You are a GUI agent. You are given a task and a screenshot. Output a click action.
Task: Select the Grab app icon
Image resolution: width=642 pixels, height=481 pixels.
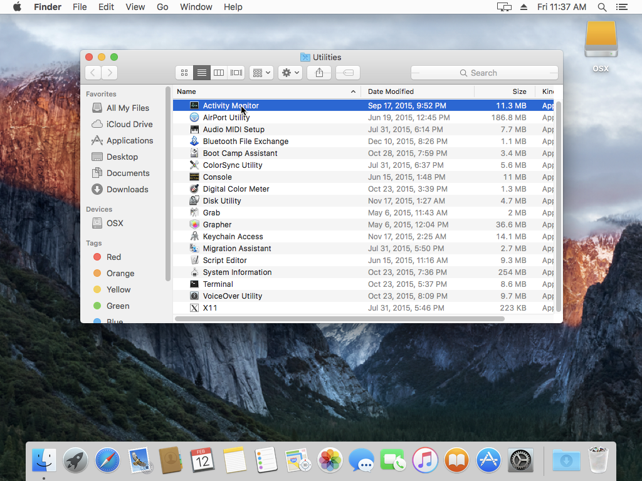click(194, 212)
